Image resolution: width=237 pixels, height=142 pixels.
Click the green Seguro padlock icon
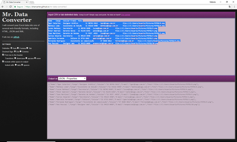pyautogui.click(x=15, y=7)
